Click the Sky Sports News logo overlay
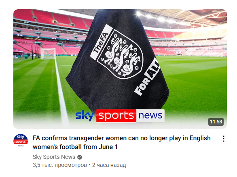The image size is (237, 177). point(120,116)
